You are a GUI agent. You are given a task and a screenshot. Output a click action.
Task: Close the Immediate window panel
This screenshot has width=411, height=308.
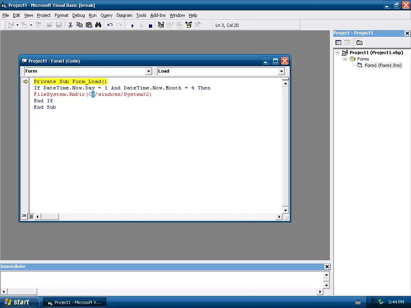(327, 267)
